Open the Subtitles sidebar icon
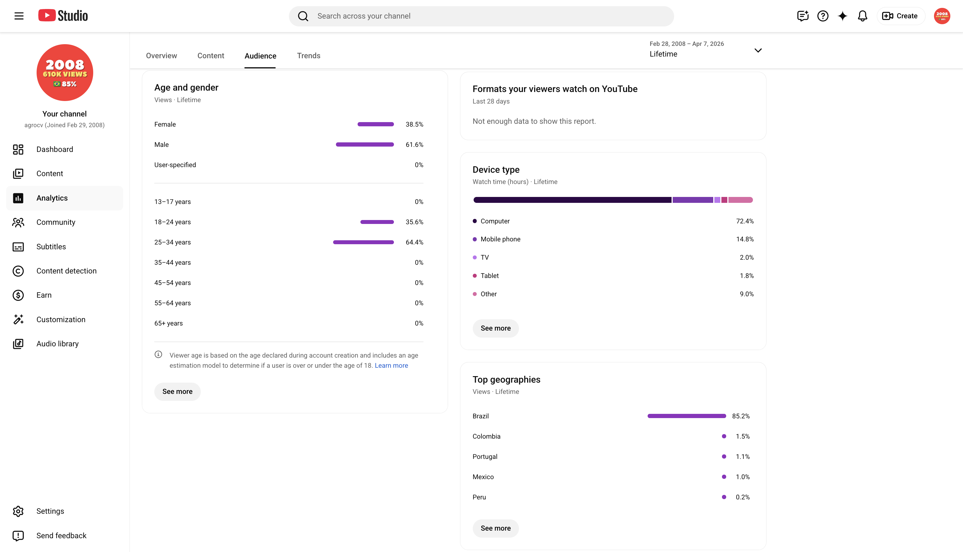963x552 pixels. [18, 247]
